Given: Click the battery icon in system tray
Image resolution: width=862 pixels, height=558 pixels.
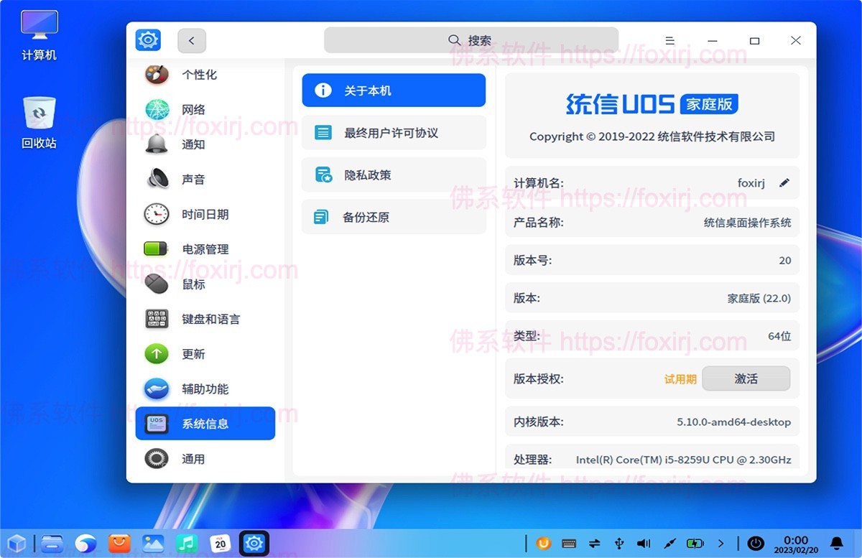Looking at the screenshot, I should (695, 544).
